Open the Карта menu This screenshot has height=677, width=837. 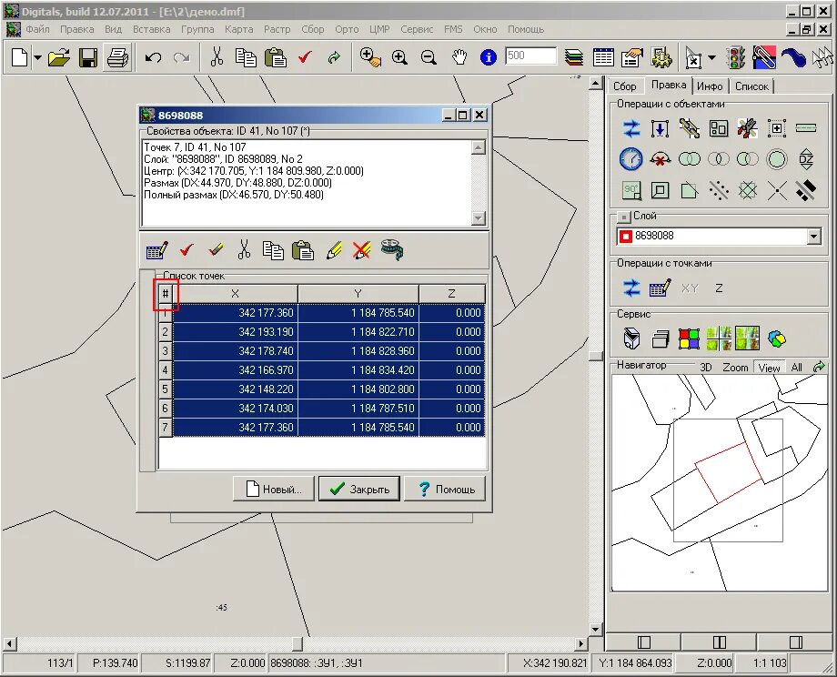click(x=238, y=29)
